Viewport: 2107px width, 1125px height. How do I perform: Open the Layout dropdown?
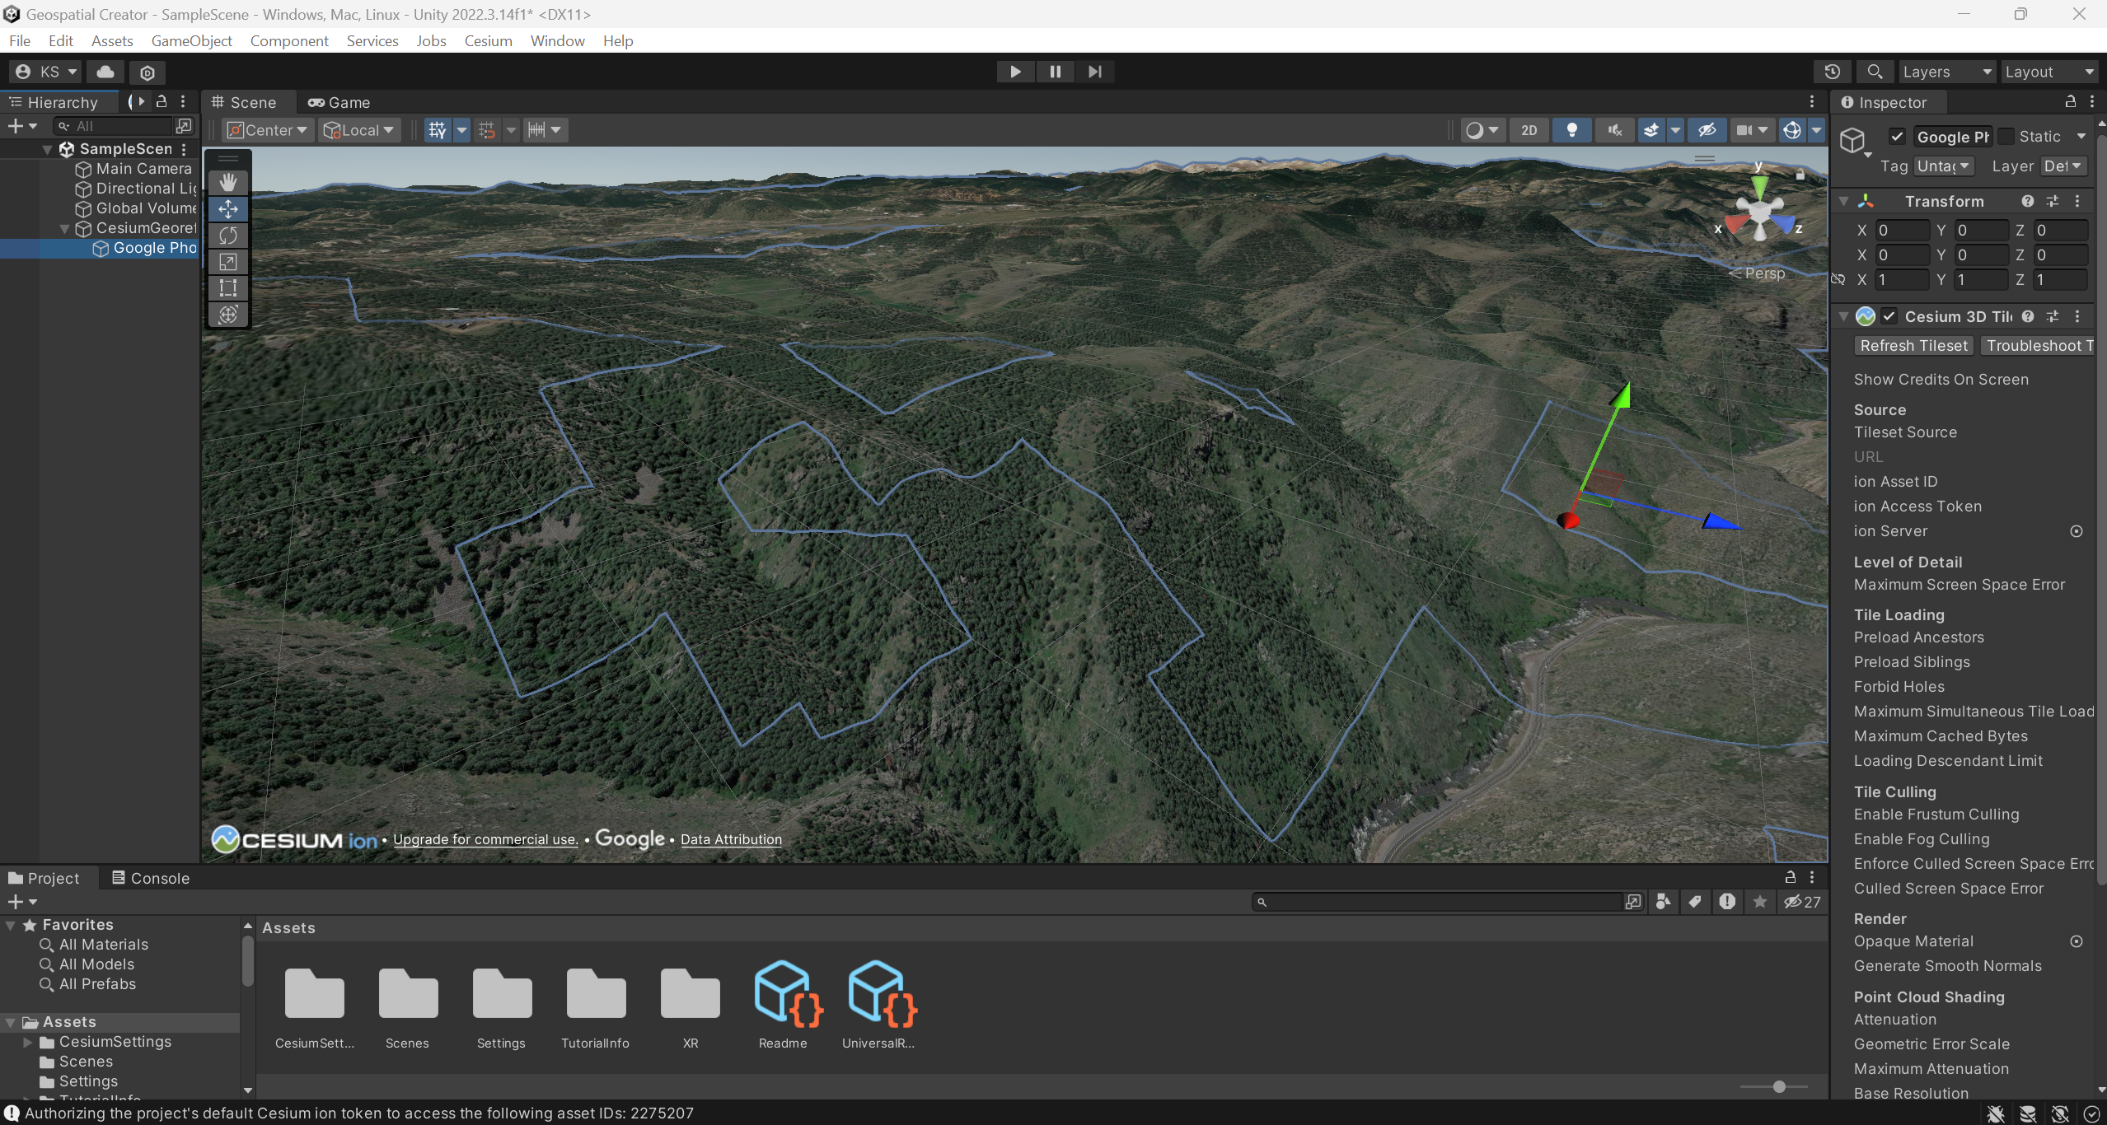2049,72
